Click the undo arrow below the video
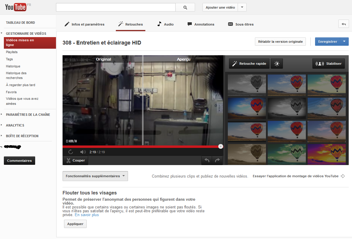The width and height of the screenshot is (352, 239). pyautogui.click(x=207, y=160)
